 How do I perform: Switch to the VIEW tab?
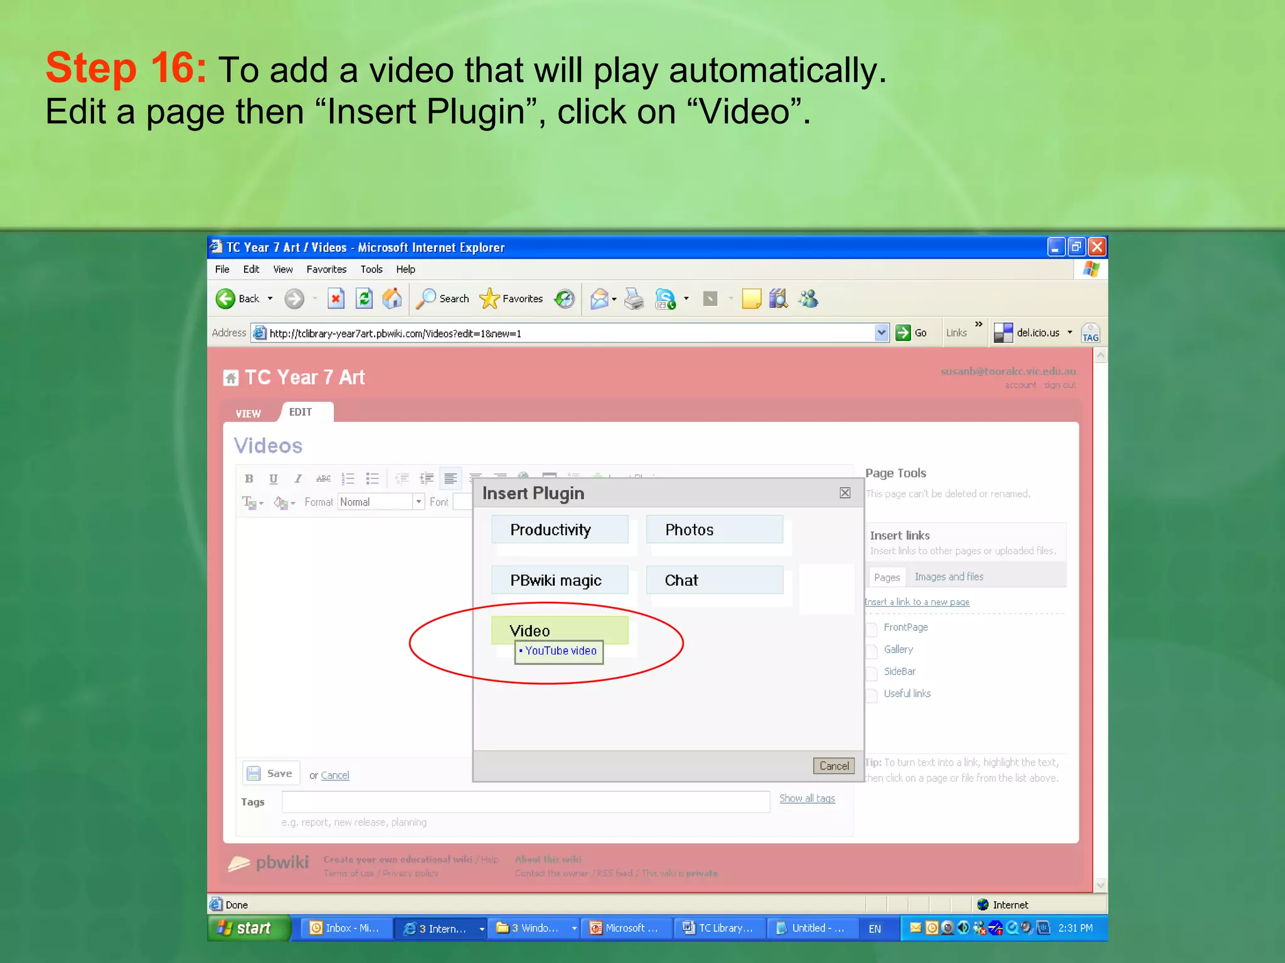tap(248, 414)
